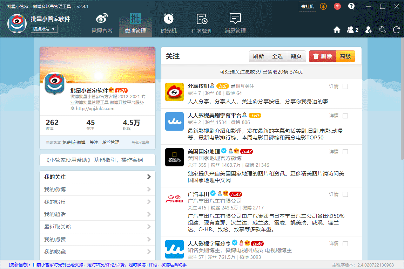This screenshot has width=404, height=269.
Task: Expand the 我的超话 menu row
Action: [97, 214]
